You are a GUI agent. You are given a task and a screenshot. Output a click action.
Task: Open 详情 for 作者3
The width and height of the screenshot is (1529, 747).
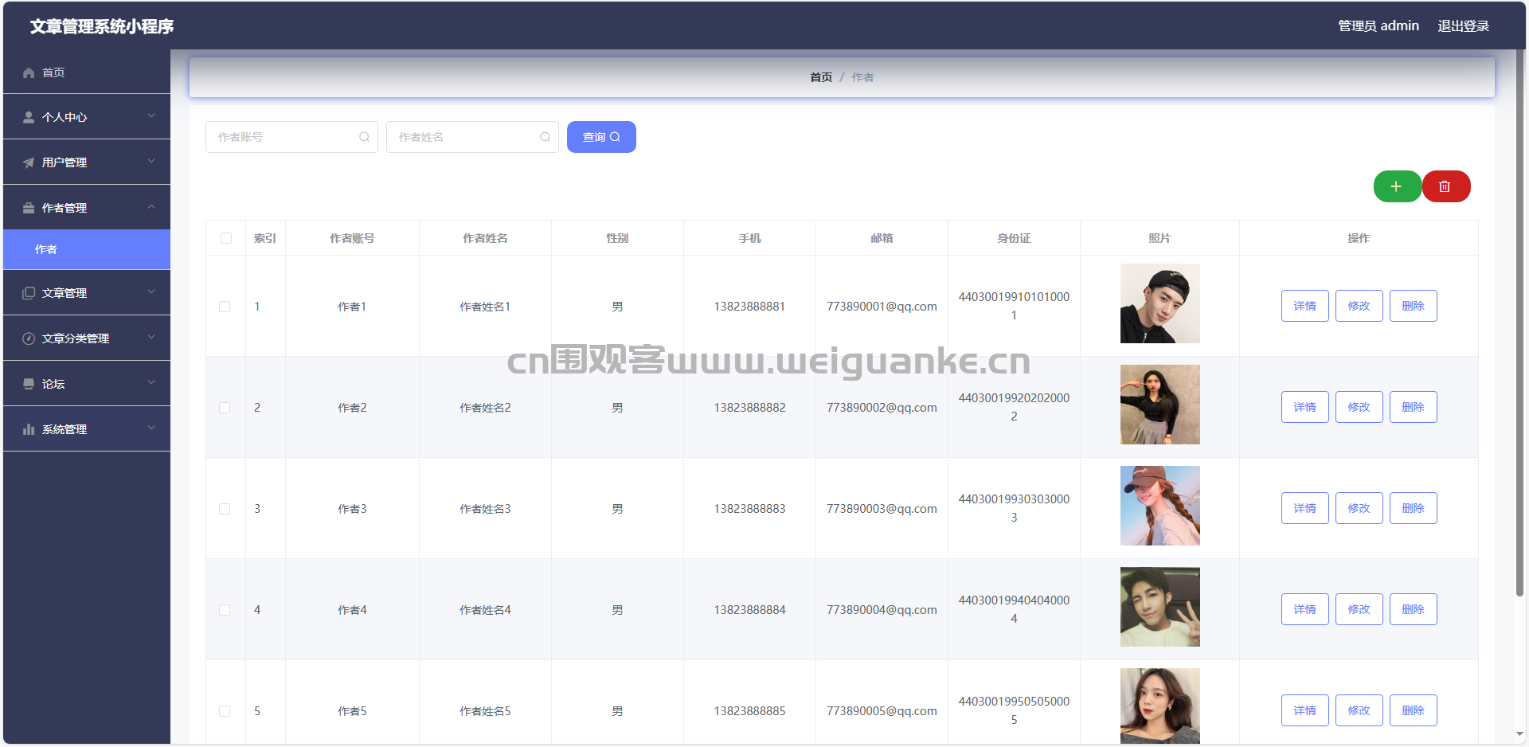[1304, 508]
